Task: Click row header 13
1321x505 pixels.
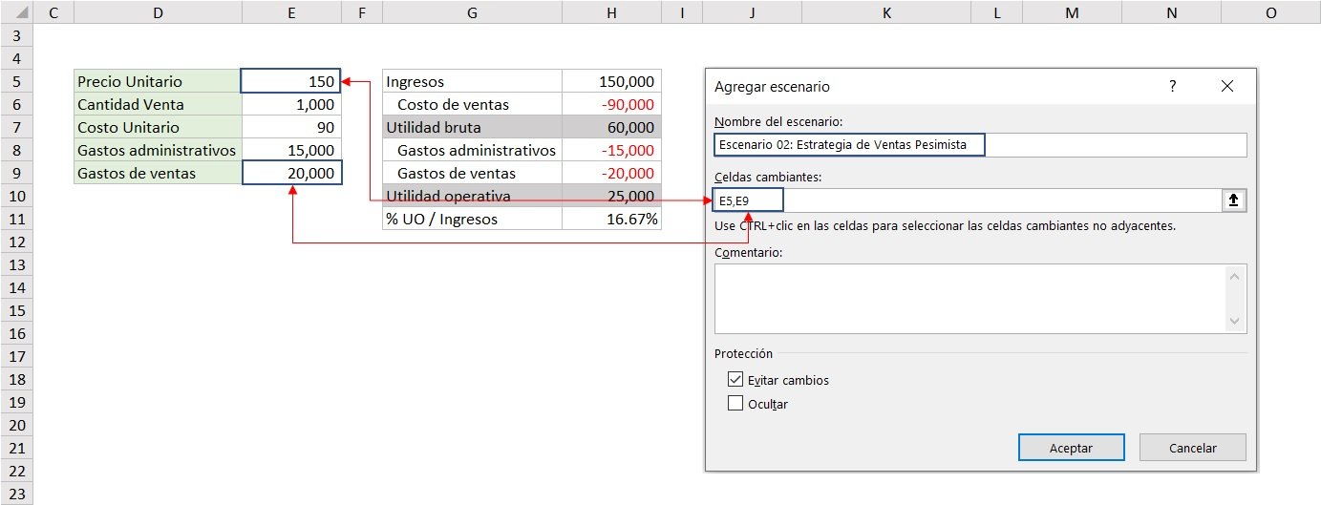Action: coord(16,264)
